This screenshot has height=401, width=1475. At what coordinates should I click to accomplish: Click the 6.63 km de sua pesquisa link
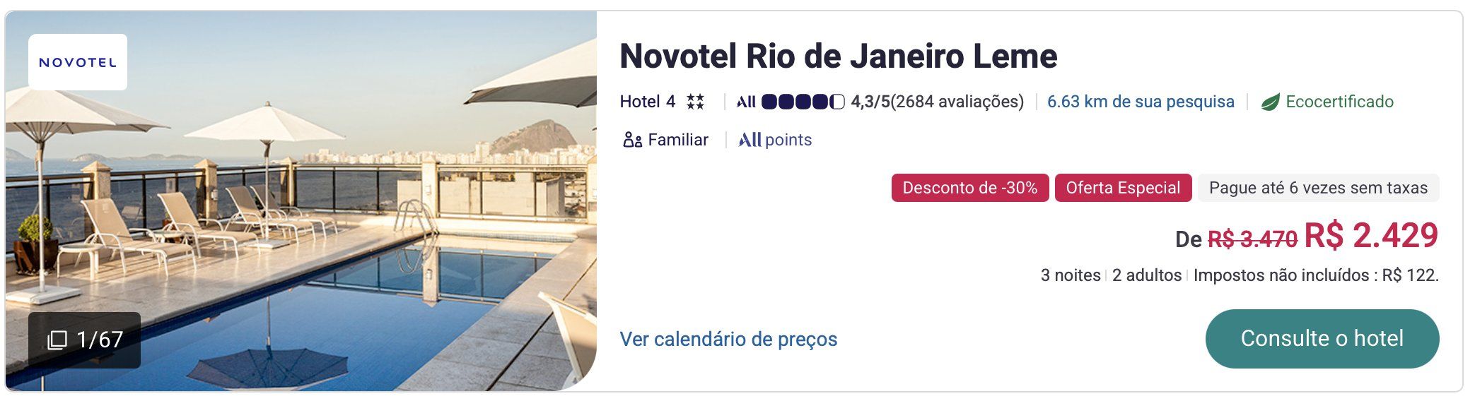pyautogui.click(x=1141, y=102)
